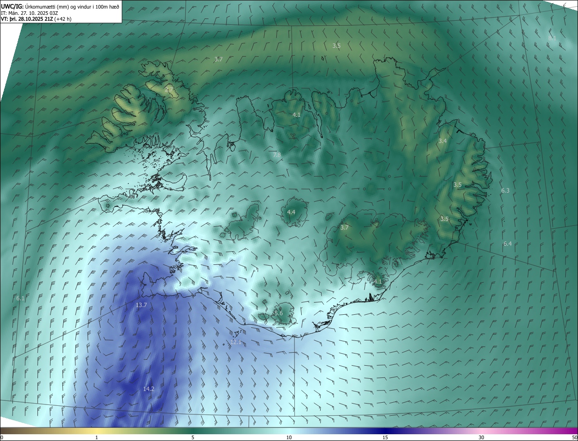This screenshot has width=578, height=441.
Task: Click the 6.4 value offshore to the east
Action: 508,244
